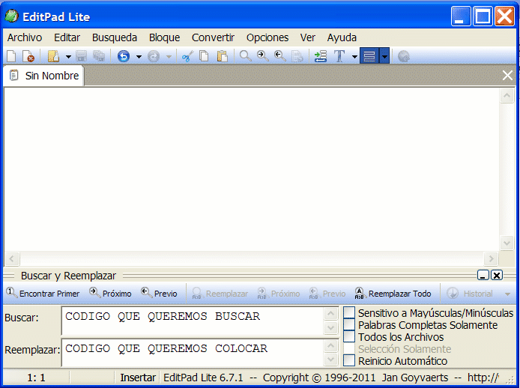Viewport: 520px width, 388px height.
Task: Click the close file toolbar icon
Action: tap(28, 56)
